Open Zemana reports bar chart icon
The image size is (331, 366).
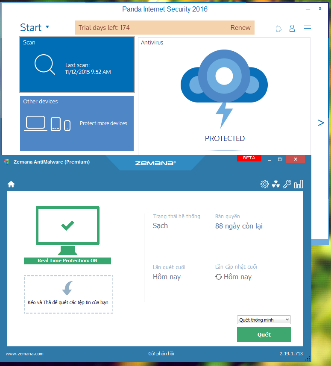click(299, 184)
